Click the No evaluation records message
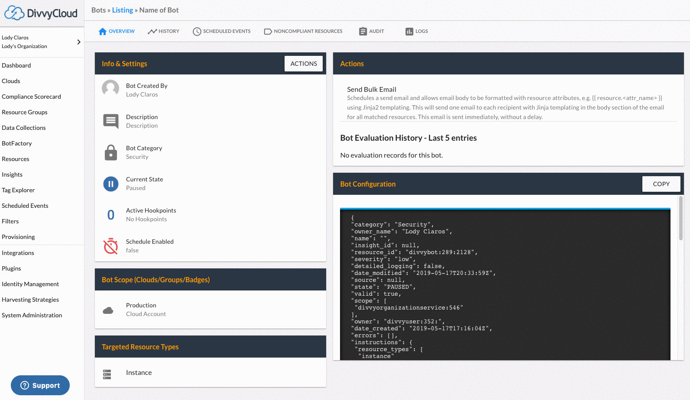The height and width of the screenshot is (400, 690). coord(392,155)
